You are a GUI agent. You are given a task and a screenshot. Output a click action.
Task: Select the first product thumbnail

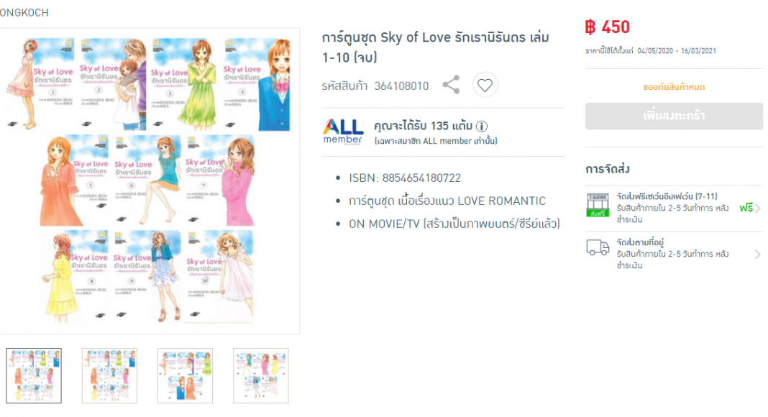34,376
